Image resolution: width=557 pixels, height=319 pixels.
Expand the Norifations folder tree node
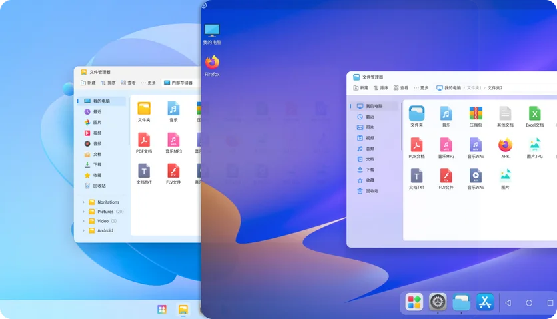(83, 202)
